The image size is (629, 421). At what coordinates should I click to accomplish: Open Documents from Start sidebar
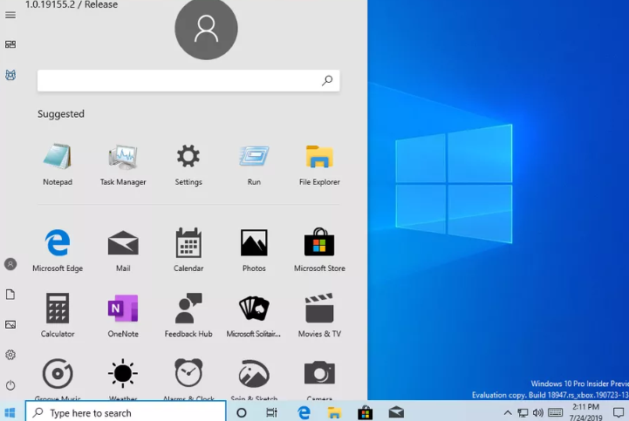click(x=10, y=295)
